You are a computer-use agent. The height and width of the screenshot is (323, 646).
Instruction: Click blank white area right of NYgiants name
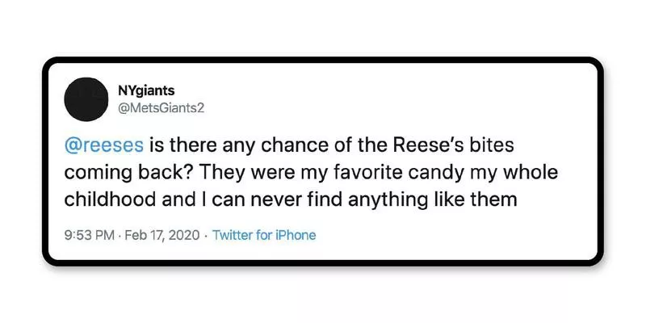(363, 93)
